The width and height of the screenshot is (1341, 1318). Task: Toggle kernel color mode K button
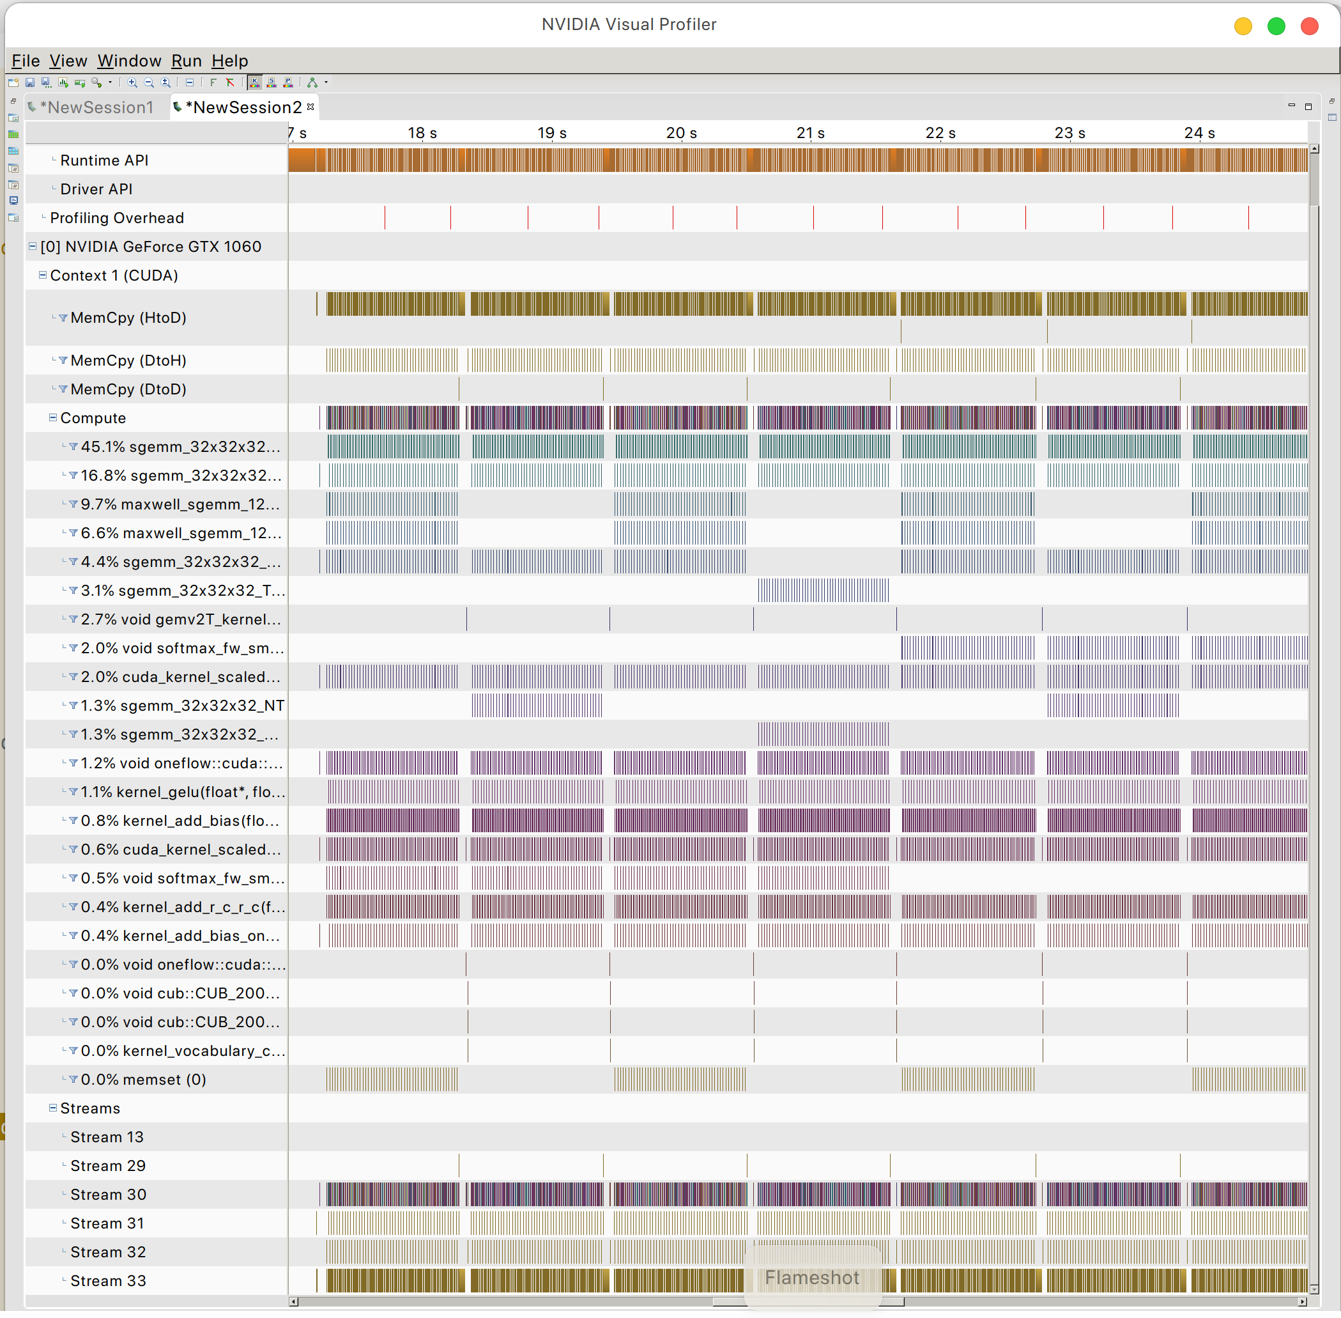[x=255, y=83]
